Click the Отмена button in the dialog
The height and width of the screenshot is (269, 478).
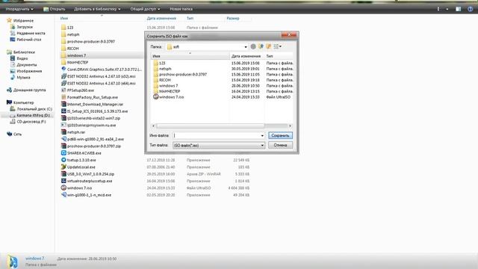point(280,145)
